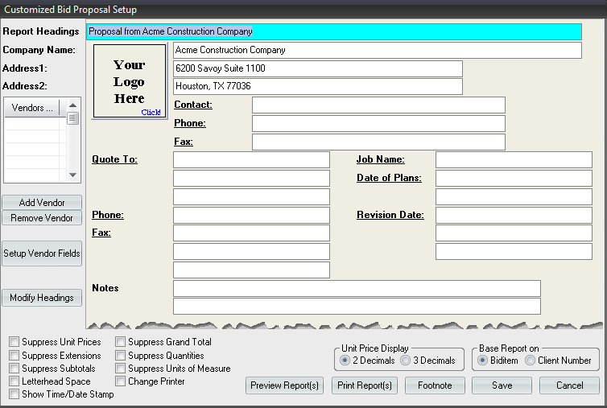Save the bid proposal setup
The height and width of the screenshot is (408, 607).
[502, 385]
